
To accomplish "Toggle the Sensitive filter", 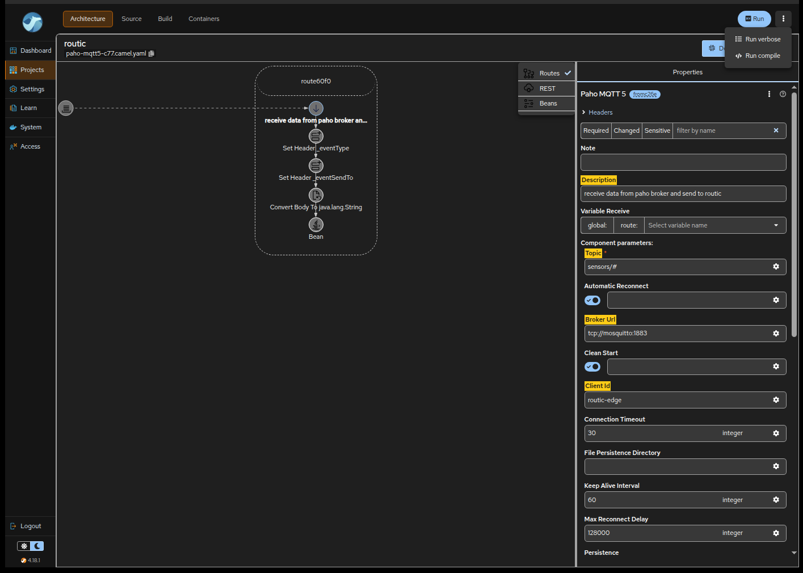I will click(x=657, y=130).
